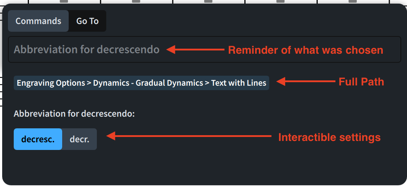
Task: Click the red Full Path annotation text
Action: tap(361, 82)
